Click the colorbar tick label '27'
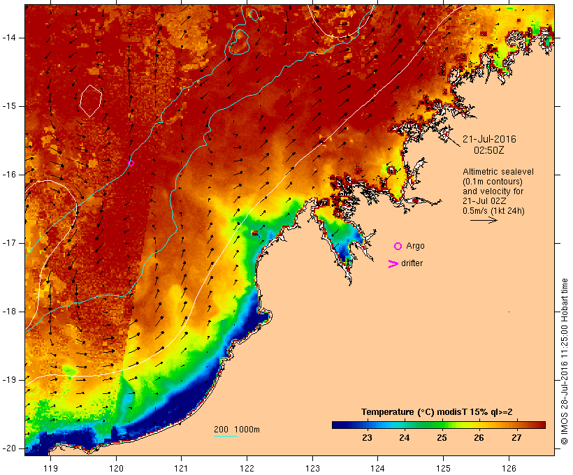Image resolution: width=573 pixels, height=475 pixels. click(x=516, y=438)
